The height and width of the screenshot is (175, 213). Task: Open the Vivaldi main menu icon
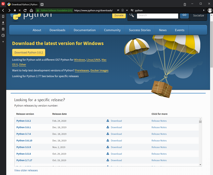(3, 4)
